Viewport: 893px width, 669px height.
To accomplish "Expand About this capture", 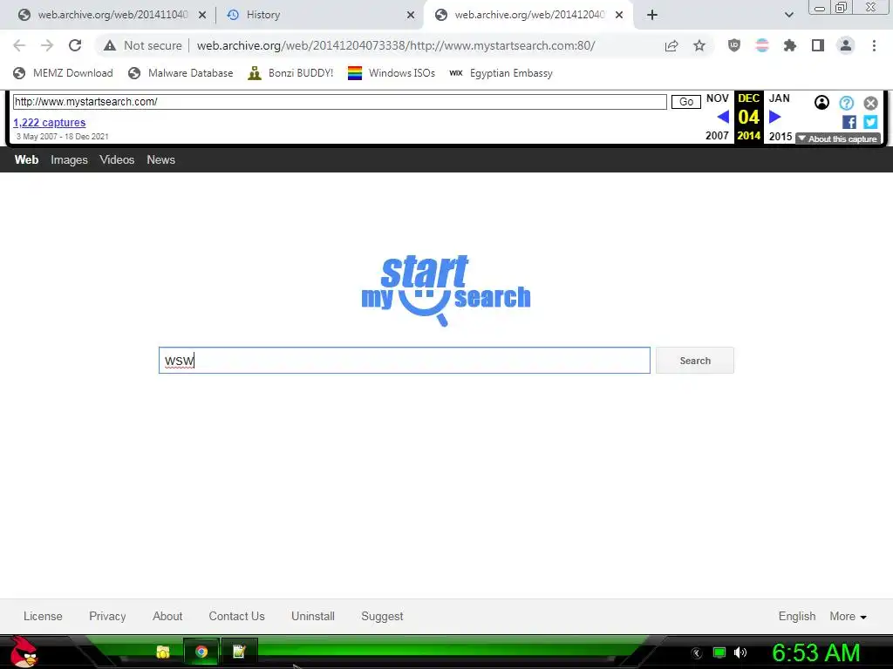I will pos(838,139).
